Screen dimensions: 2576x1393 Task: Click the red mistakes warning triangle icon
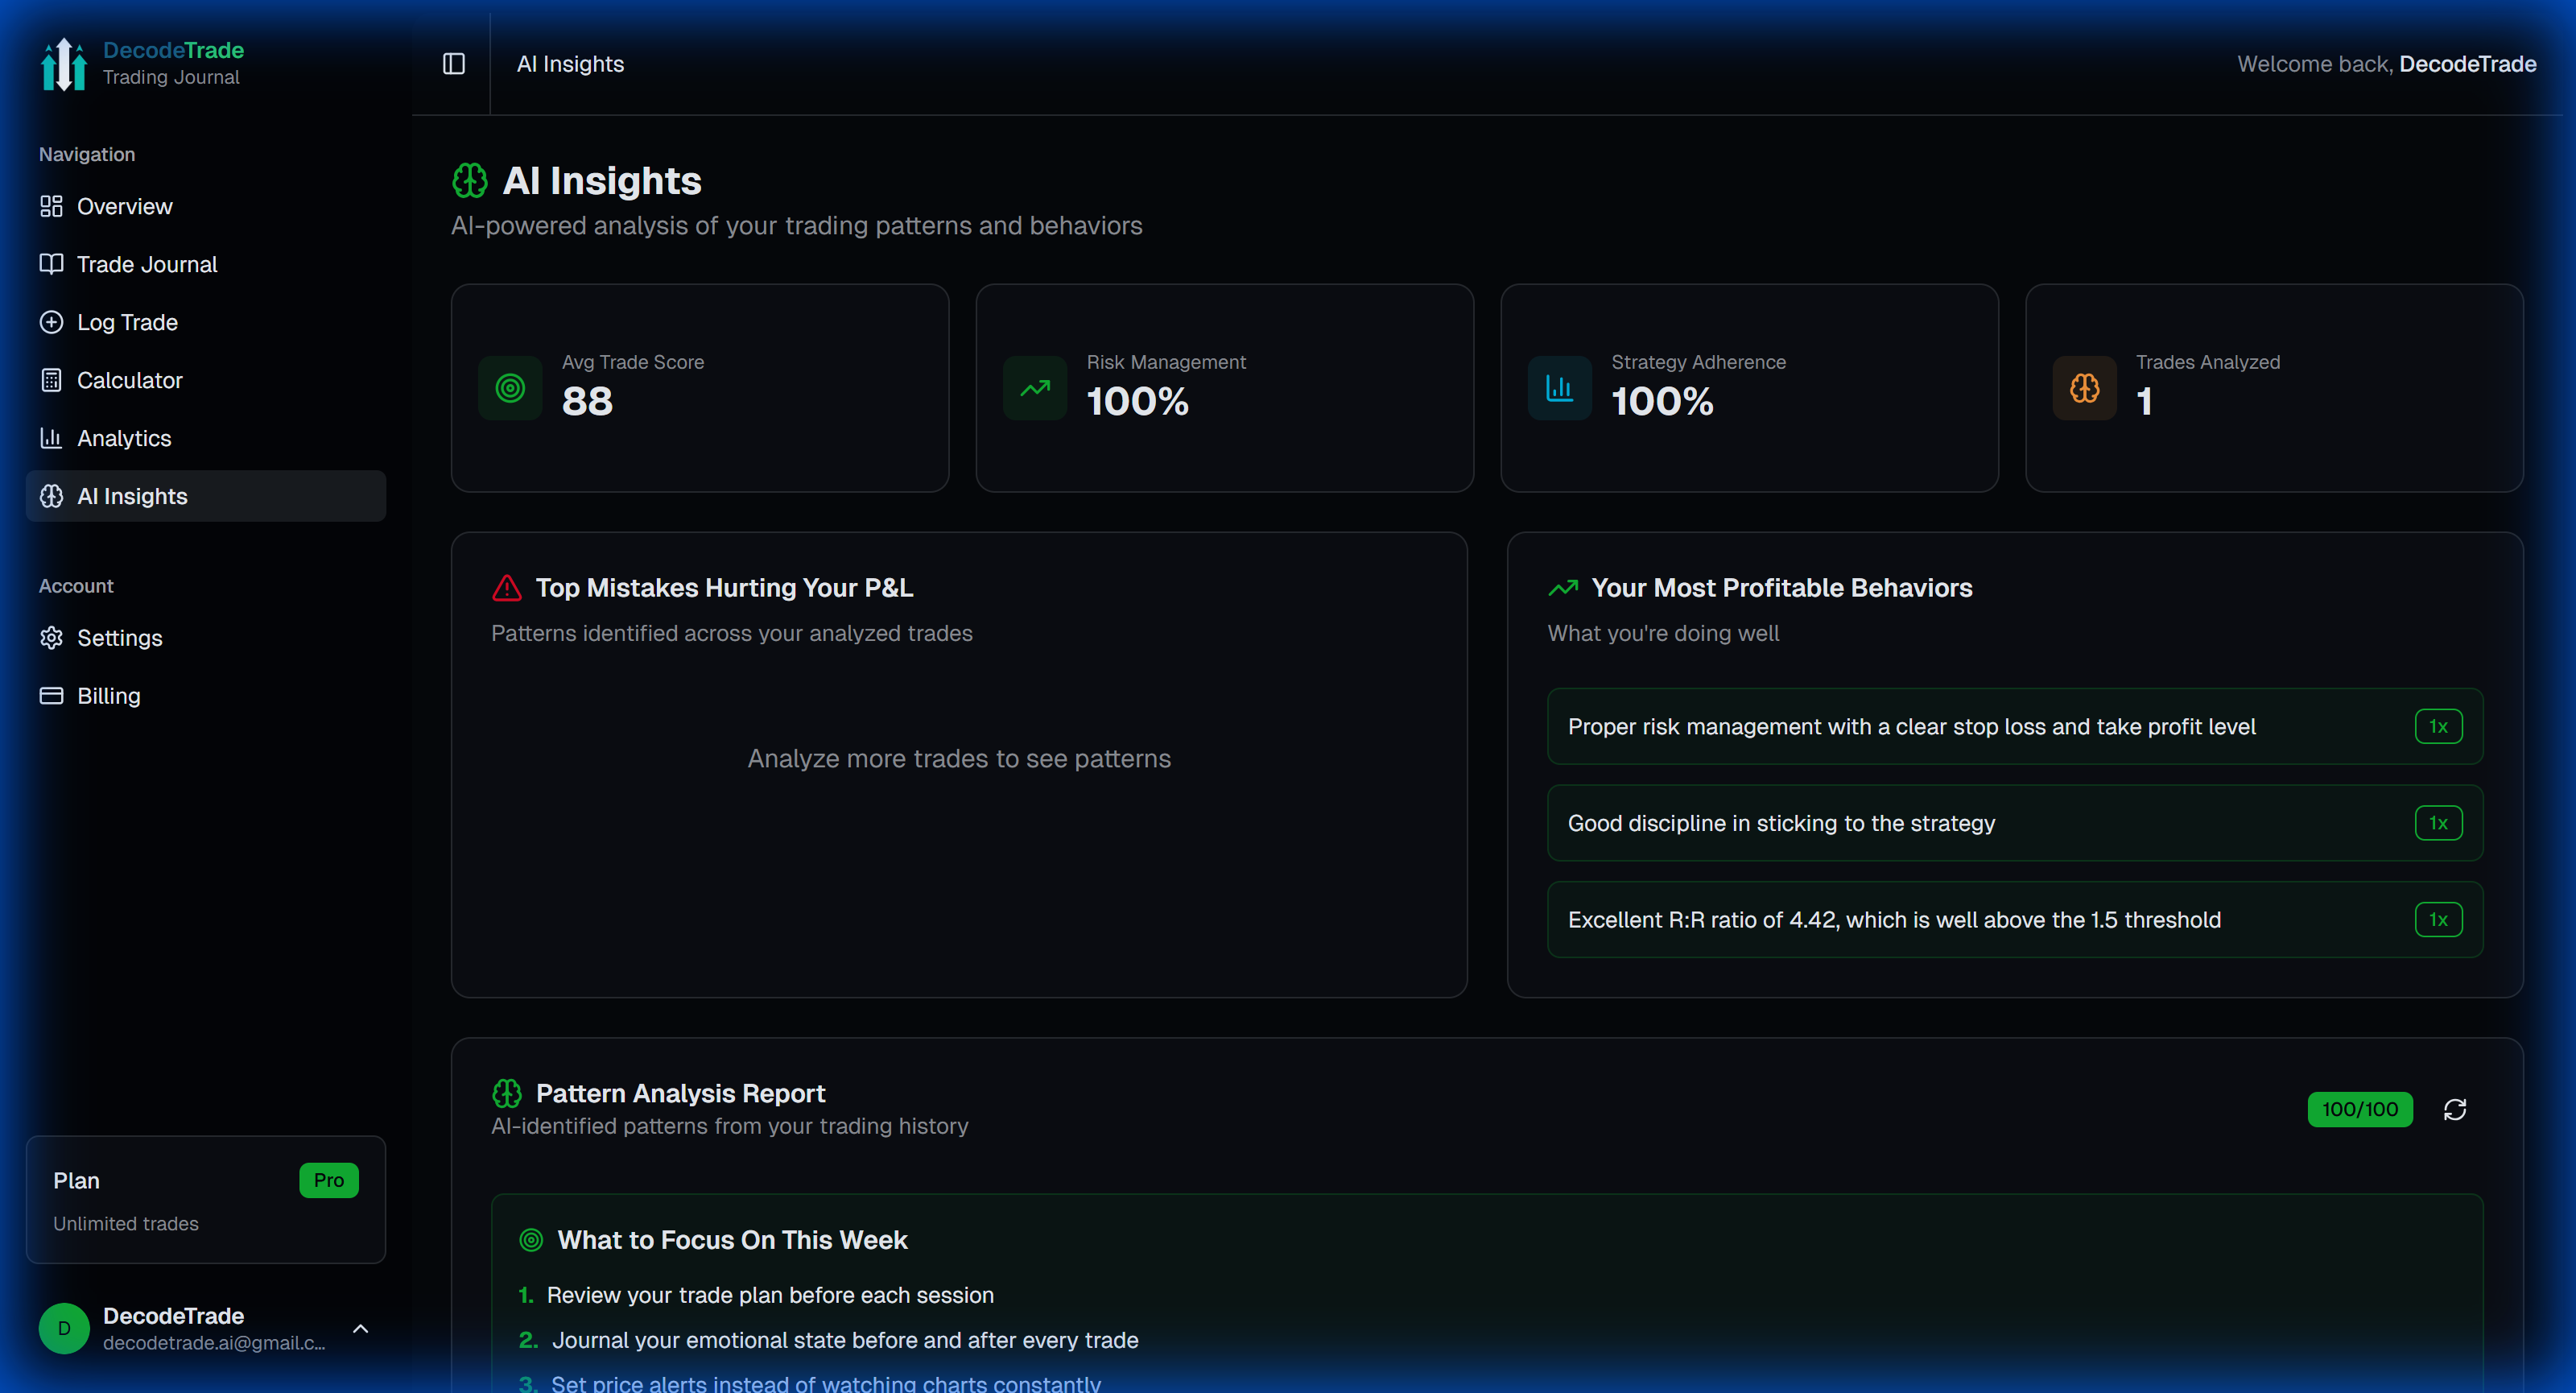point(507,588)
